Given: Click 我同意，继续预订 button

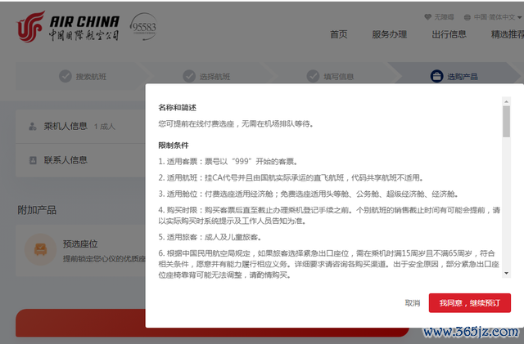Looking at the screenshot, I should (x=469, y=303).
